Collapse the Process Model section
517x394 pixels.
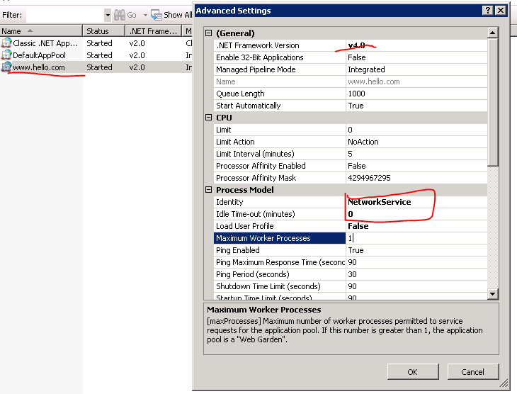(x=209, y=190)
